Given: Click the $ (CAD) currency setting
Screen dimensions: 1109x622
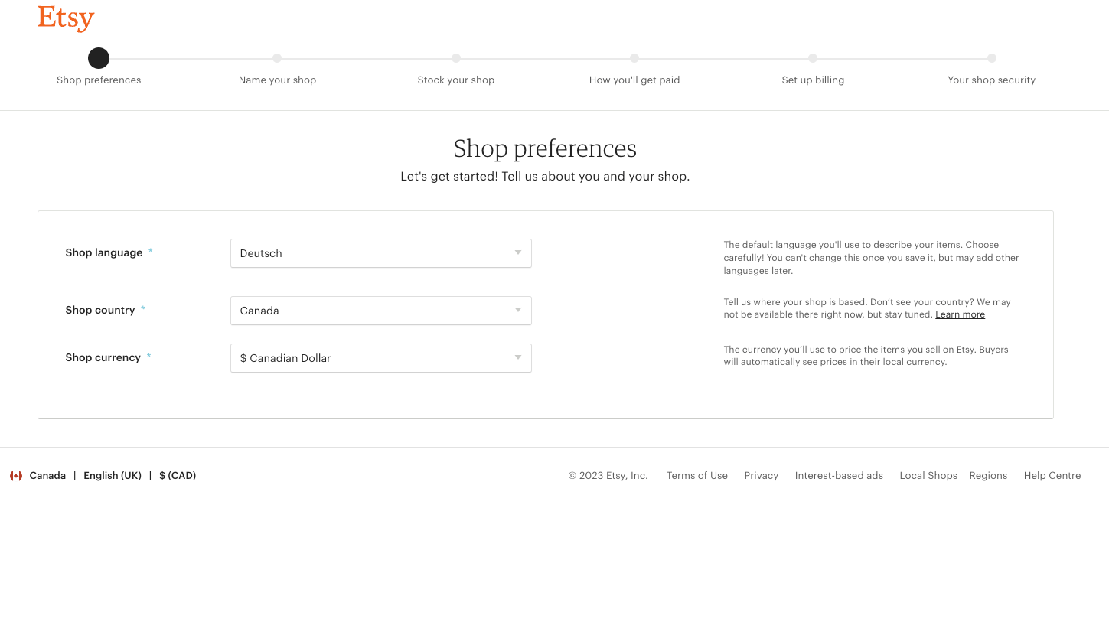Looking at the screenshot, I should (178, 476).
